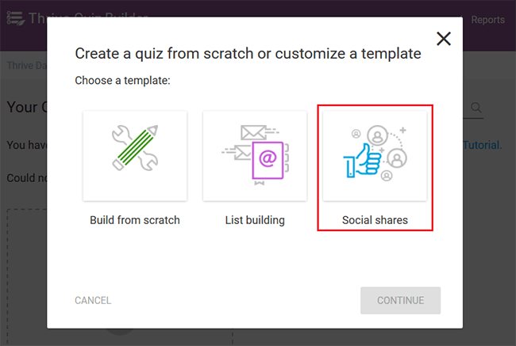Click the dialog heading about creating a quiz
This screenshot has height=346, width=516.
pos(248,54)
